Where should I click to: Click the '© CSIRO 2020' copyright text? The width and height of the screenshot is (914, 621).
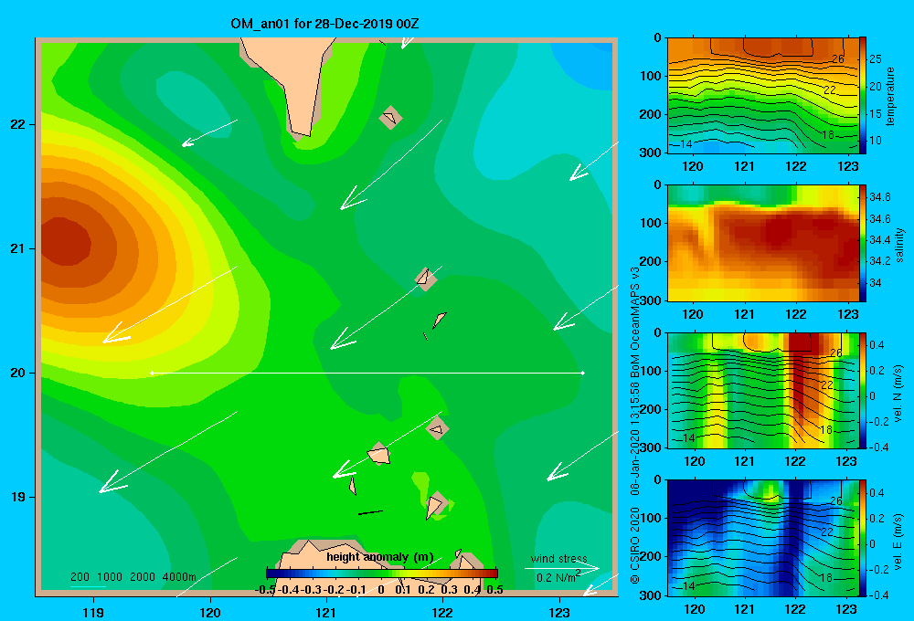click(635, 546)
